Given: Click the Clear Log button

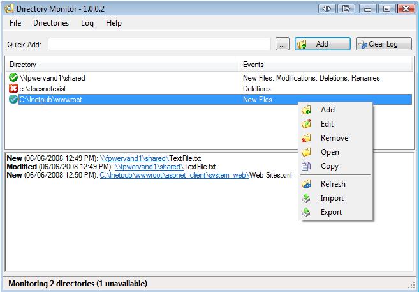Looking at the screenshot, I should coord(384,44).
